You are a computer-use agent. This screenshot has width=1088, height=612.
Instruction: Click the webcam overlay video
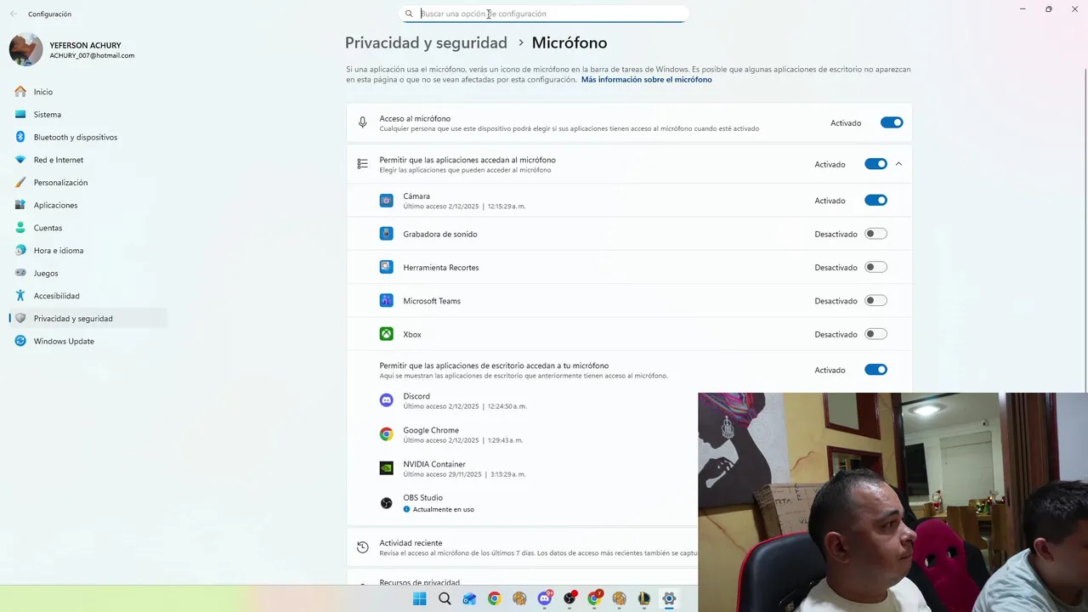tap(892, 502)
